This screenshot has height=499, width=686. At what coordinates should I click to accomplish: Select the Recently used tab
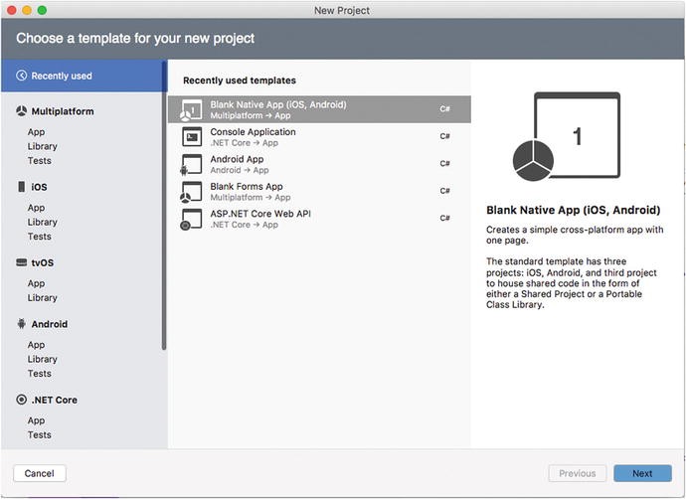tap(84, 76)
